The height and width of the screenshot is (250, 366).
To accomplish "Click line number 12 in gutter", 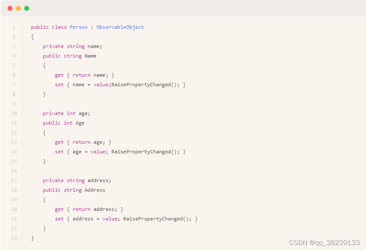I will [x=14, y=132].
